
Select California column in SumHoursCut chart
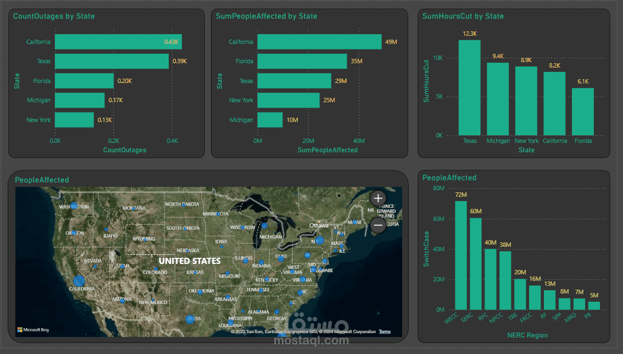tap(555, 104)
